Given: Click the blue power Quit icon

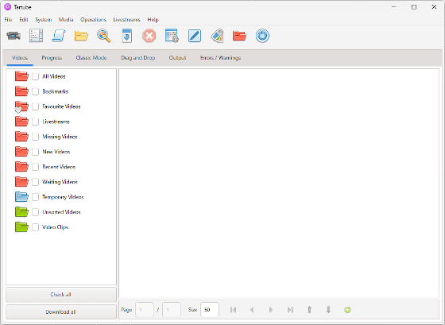Looking at the screenshot, I should pos(262,36).
